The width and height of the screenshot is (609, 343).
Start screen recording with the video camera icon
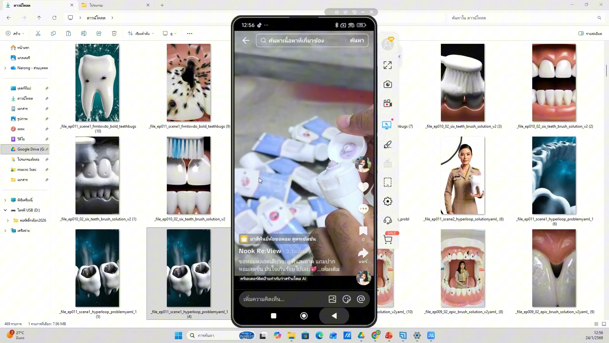coord(387,104)
